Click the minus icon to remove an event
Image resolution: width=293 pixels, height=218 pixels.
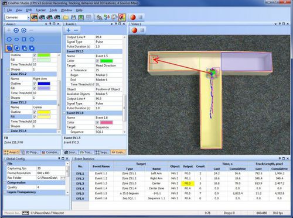[x=76, y=30]
